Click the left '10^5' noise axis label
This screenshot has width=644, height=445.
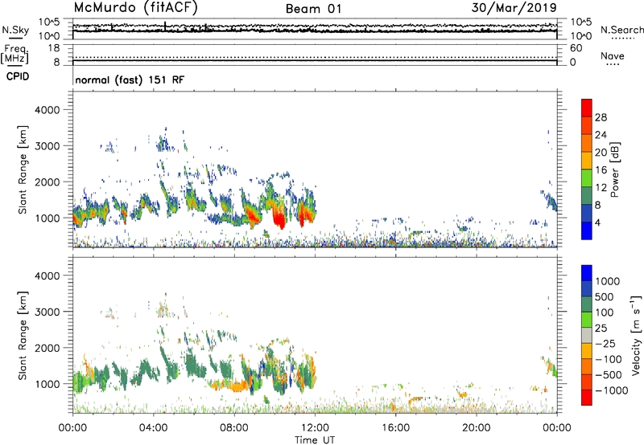(49, 22)
